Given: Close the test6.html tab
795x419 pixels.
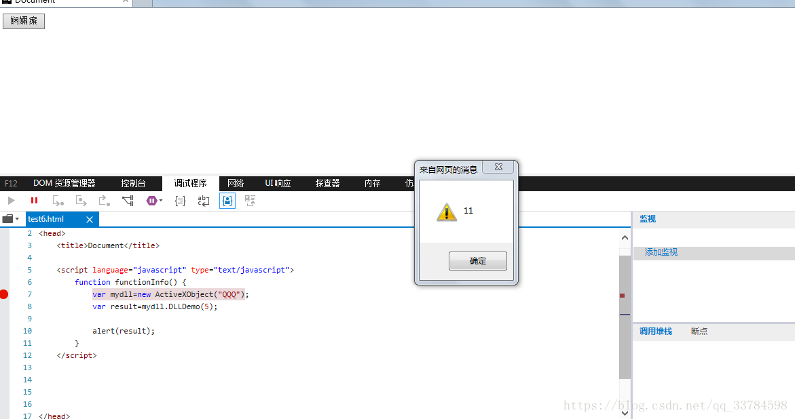Looking at the screenshot, I should (x=90, y=220).
